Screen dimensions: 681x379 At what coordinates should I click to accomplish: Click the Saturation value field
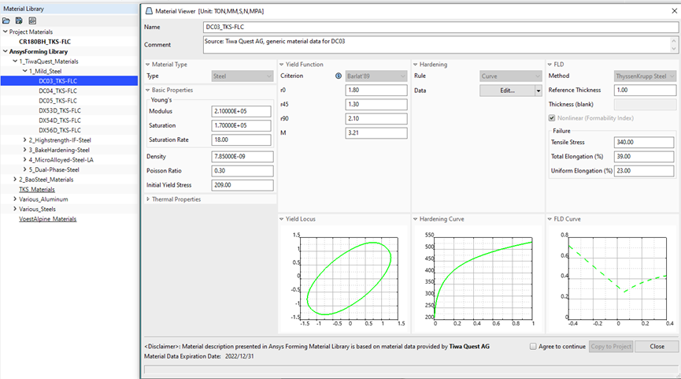[x=242, y=125]
